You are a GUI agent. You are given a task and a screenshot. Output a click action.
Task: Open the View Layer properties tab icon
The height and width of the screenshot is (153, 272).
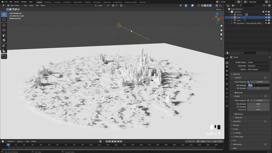pyautogui.click(x=227, y=71)
